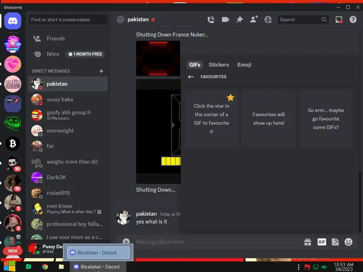363x272 pixels.
Task: Create a new DM with plus icon
Action: pyautogui.click(x=101, y=71)
